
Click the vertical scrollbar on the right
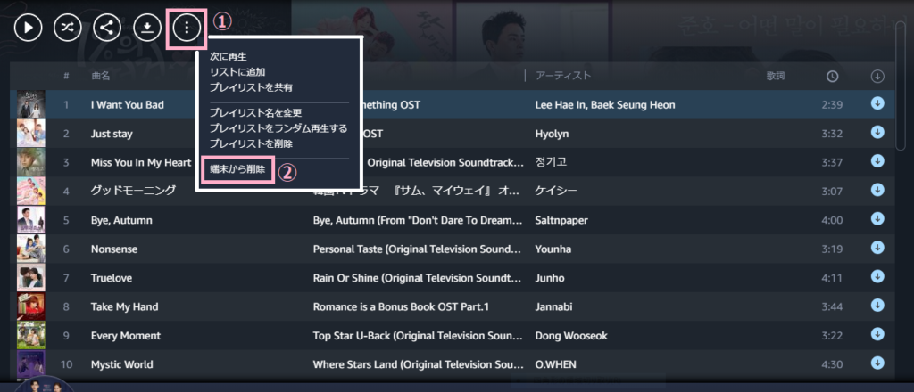(x=902, y=86)
